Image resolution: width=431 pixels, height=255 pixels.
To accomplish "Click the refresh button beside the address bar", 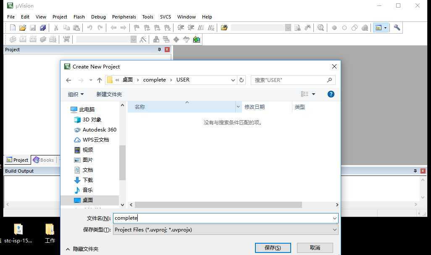I will point(242,80).
